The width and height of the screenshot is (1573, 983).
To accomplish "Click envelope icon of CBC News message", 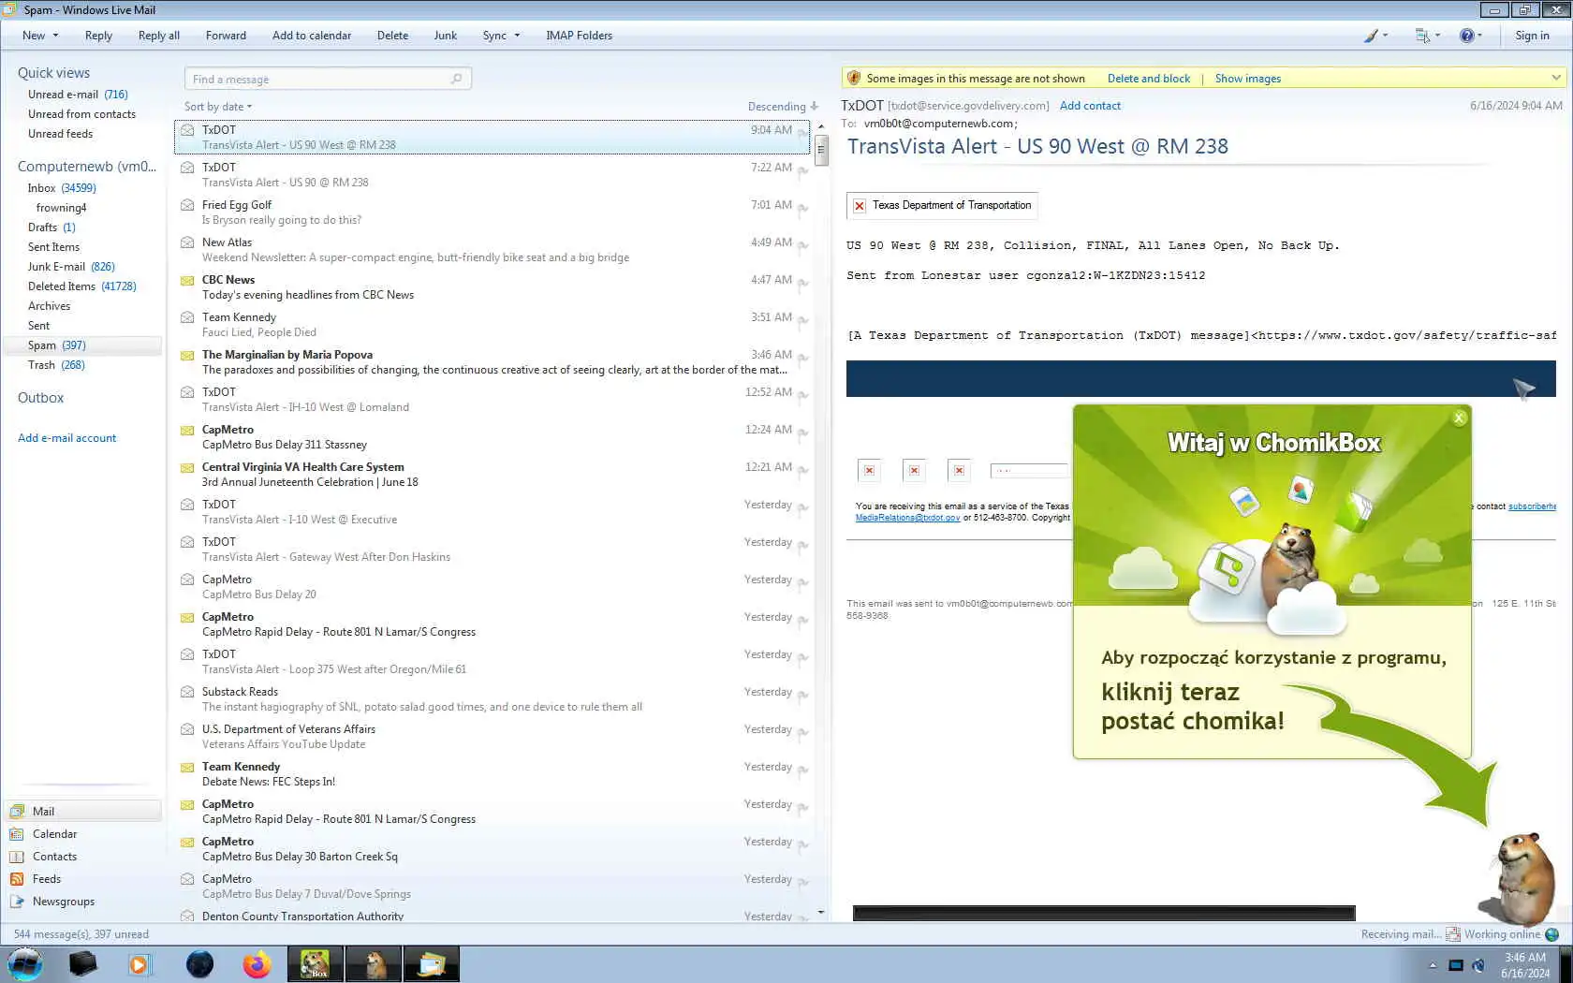I will pos(187,280).
